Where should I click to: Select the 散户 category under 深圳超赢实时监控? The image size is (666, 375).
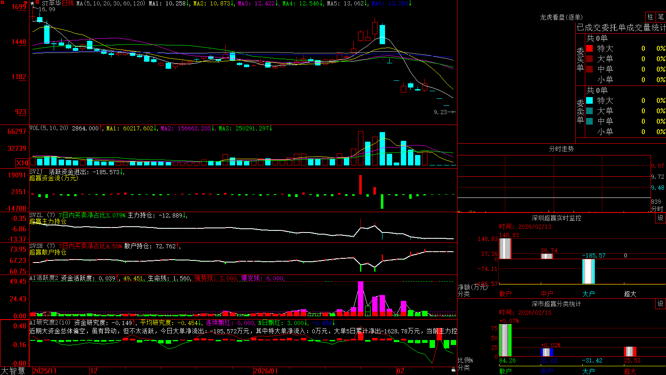coord(505,294)
